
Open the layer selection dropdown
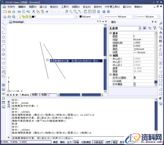coord(75,17)
